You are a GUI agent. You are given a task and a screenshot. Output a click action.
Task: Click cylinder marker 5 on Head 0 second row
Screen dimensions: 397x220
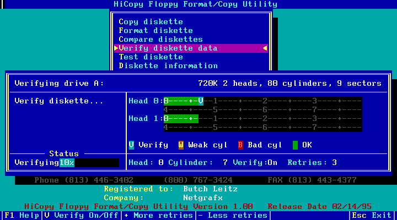coord(216,110)
